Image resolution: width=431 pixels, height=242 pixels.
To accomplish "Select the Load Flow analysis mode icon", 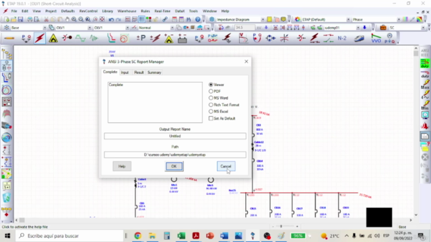I will (26, 38).
